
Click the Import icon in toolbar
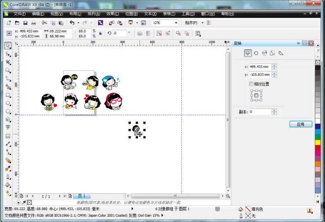tap(111, 23)
